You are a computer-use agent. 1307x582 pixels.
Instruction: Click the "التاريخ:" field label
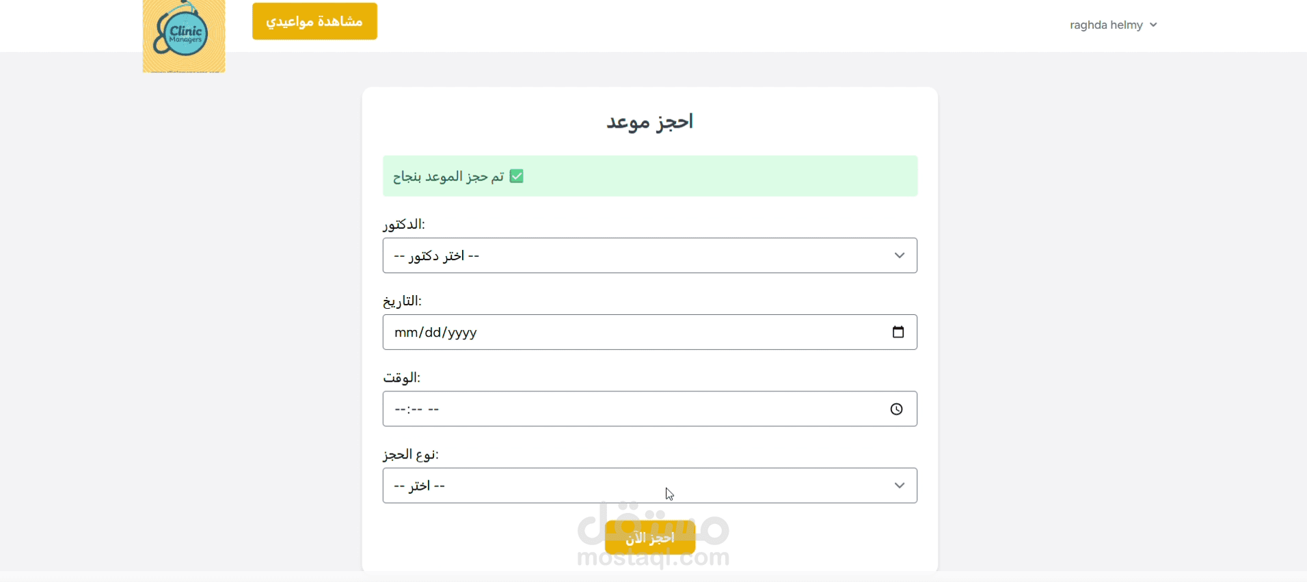402,301
